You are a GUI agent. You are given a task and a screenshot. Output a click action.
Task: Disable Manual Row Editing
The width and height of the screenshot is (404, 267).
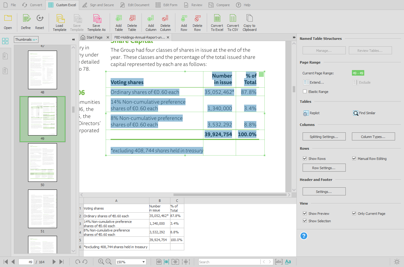pyautogui.click(x=354, y=158)
